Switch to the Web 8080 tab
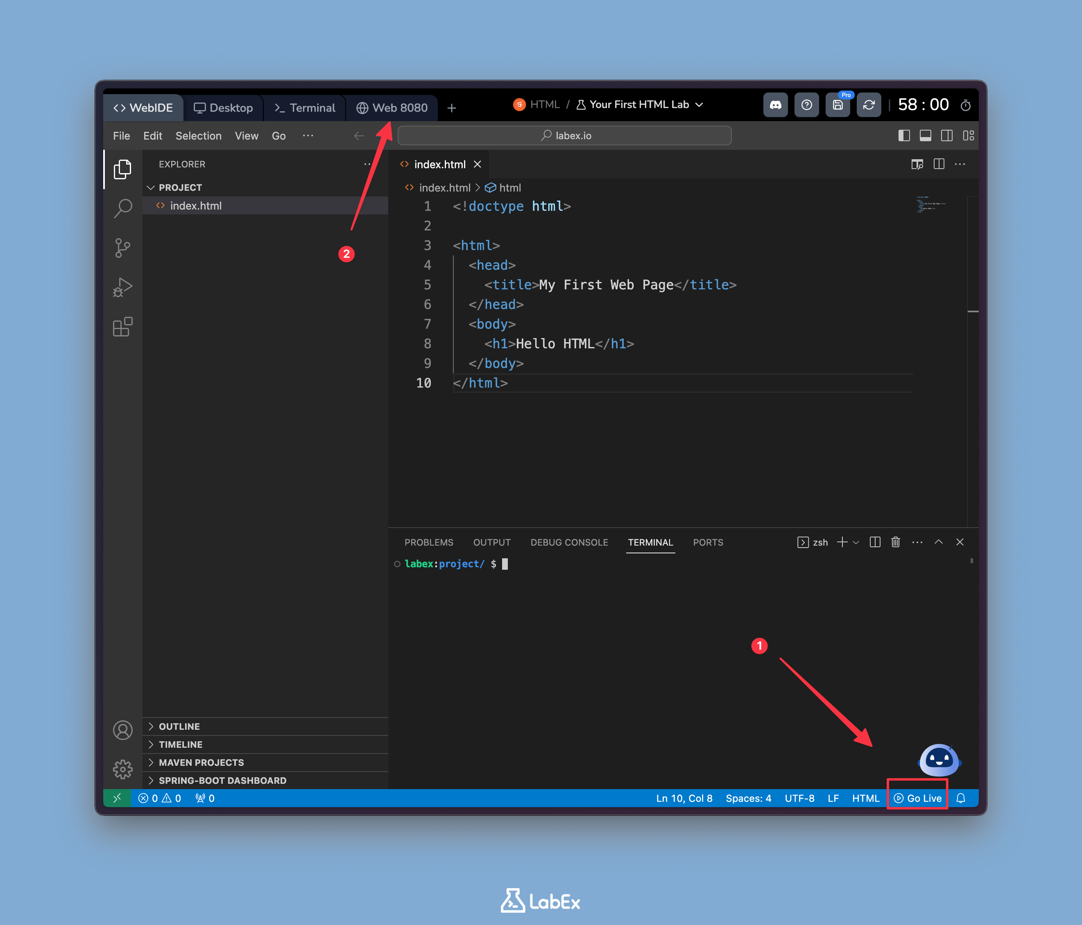Viewport: 1082px width, 925px height. 393,108
